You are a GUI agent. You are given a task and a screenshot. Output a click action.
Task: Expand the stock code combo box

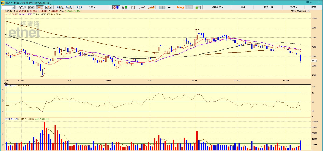[x=13, y=7]
